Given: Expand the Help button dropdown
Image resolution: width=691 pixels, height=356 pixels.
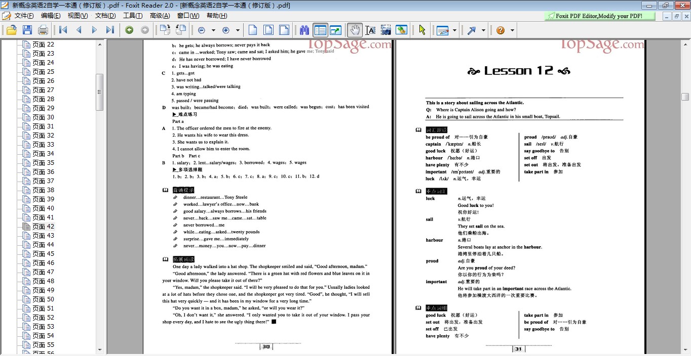Looking at the screenshot, I should click(512, 30).
